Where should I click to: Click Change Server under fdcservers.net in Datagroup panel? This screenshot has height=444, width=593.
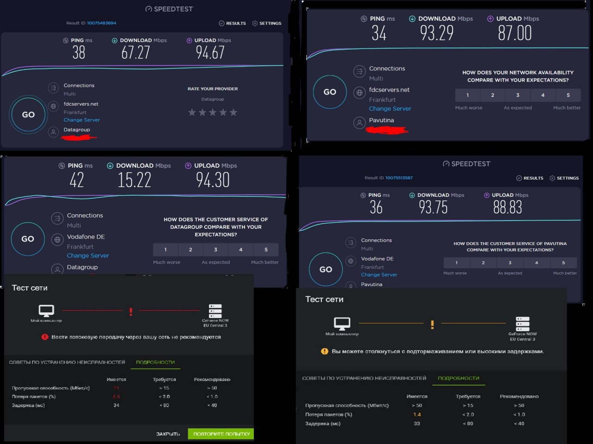[82, 120]
